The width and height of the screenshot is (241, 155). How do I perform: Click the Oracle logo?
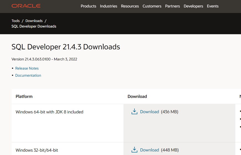click(26, 6)
